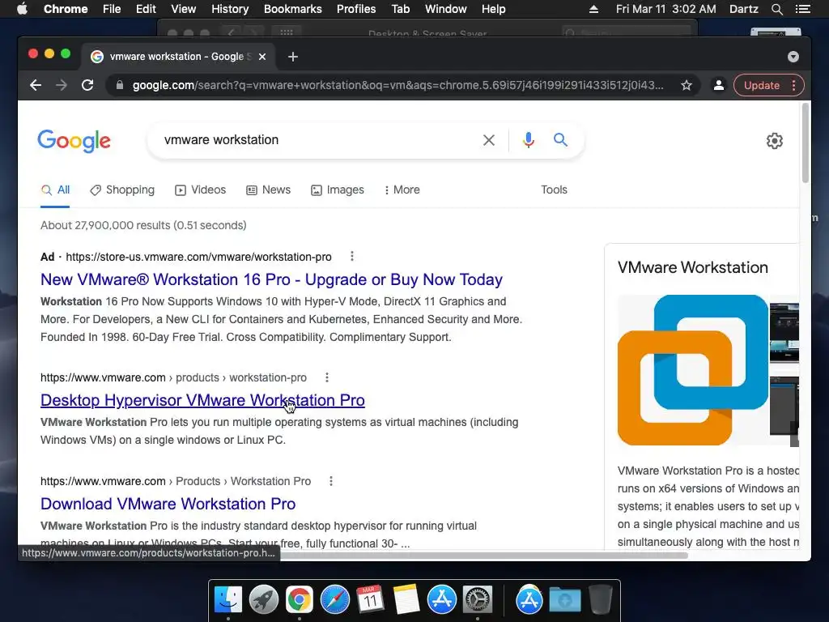Viewport: 829px width, 622px height.
Task: Close the vmware workstation Google tab
Action: (x=262, y=57)
